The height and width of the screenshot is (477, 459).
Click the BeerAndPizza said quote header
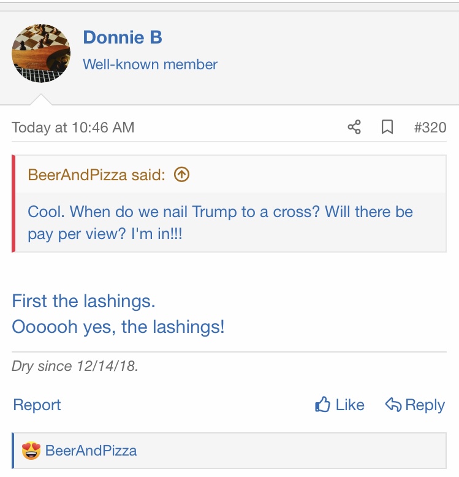pyautogui.click(x=96, y=175)
